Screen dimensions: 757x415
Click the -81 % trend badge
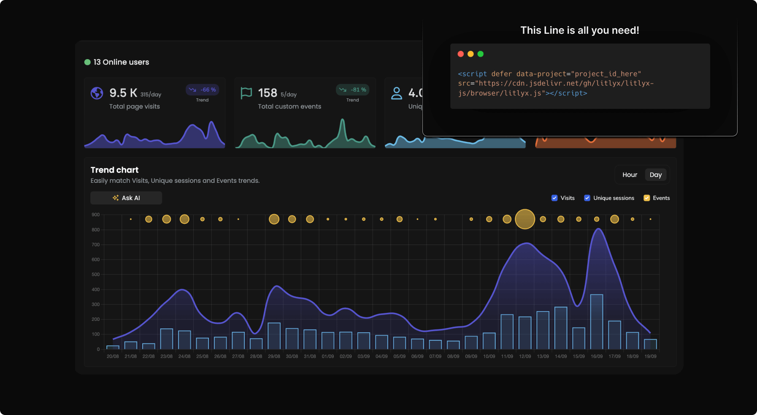click(x=352, y=90)
